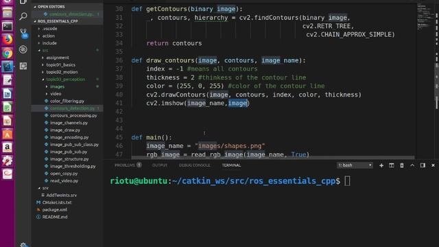Kill the terminal with trash icon
This screenshot has width=439, height=247.
402,165
